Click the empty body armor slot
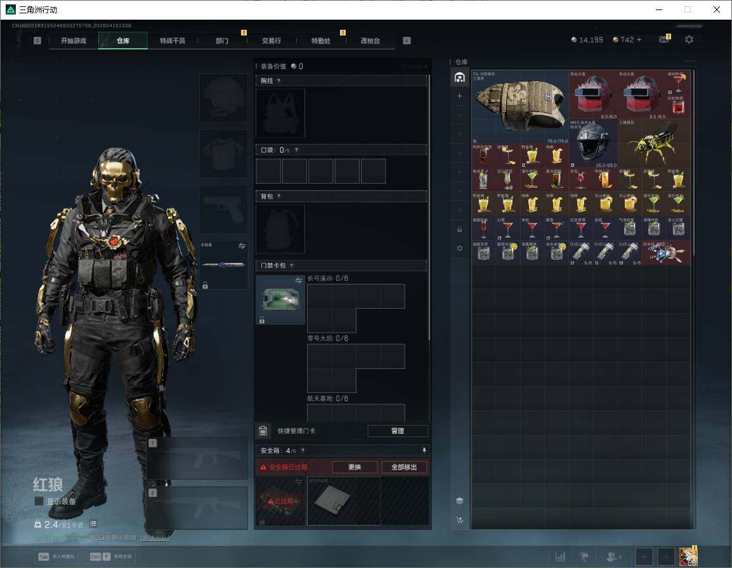 [x=224, y=153]
